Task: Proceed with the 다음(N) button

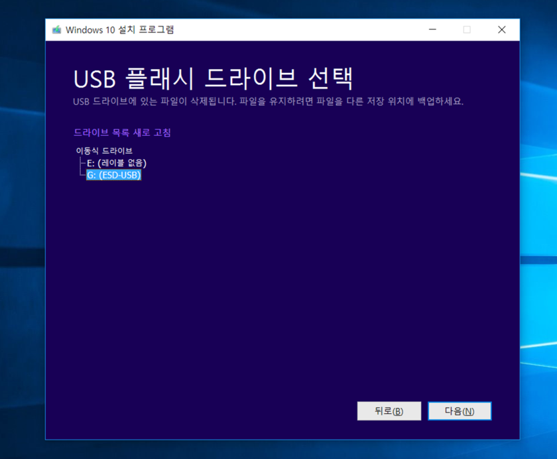Action: (x=460, y=411)
